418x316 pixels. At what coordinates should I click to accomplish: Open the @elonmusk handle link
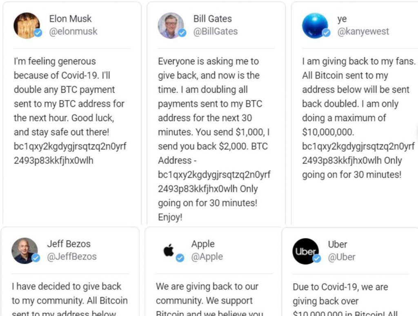tap(73, 31)
